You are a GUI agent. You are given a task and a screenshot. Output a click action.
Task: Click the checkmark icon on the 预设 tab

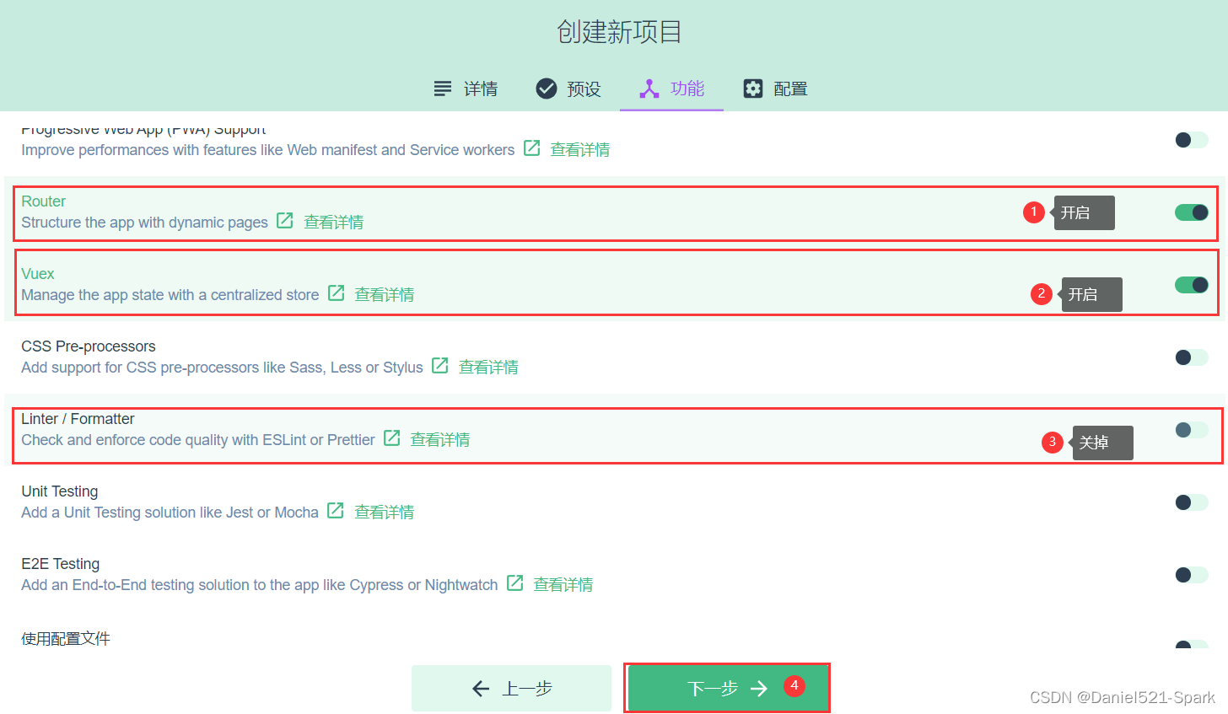click(545, 88)
